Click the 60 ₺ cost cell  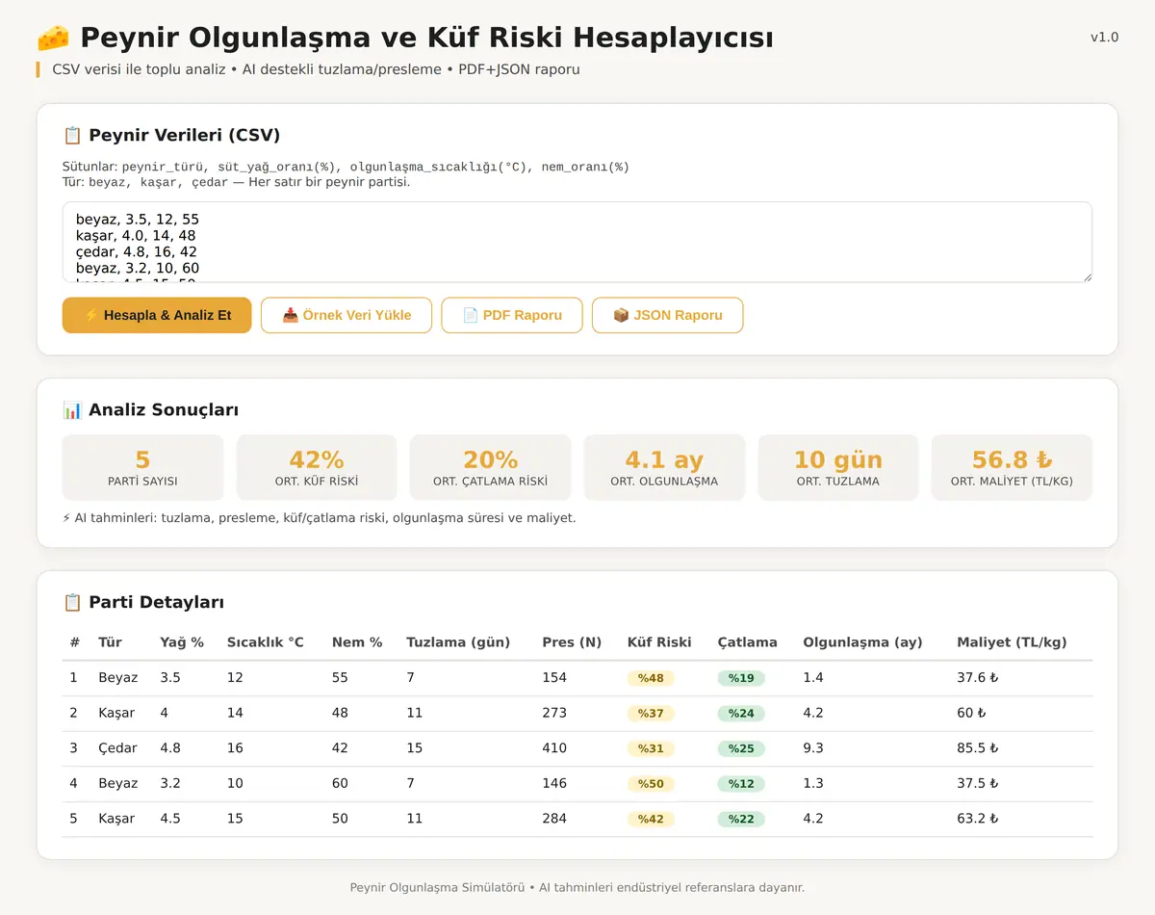[x=971, y=714]
